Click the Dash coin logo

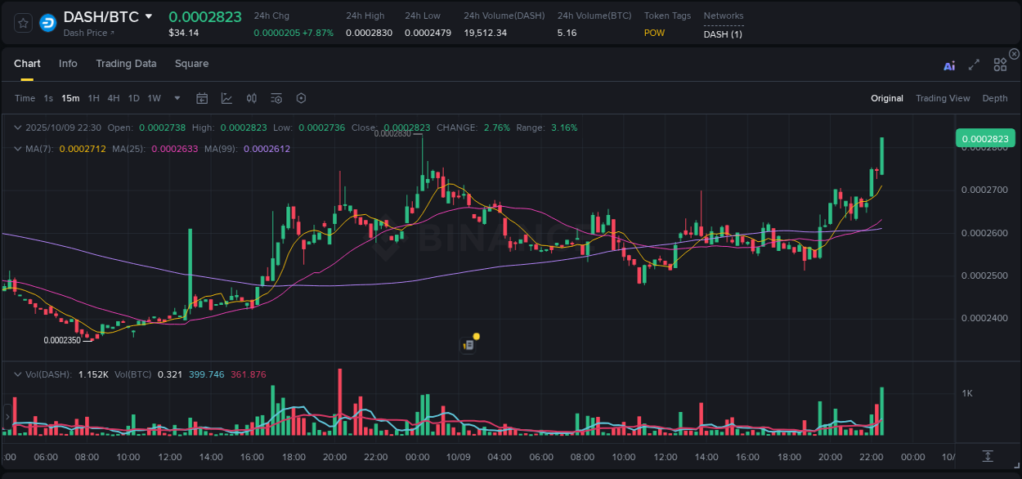coord(47,23)
